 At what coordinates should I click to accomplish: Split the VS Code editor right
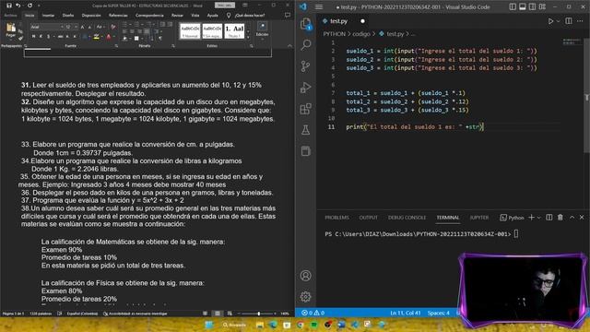click(x=569, y=21)
